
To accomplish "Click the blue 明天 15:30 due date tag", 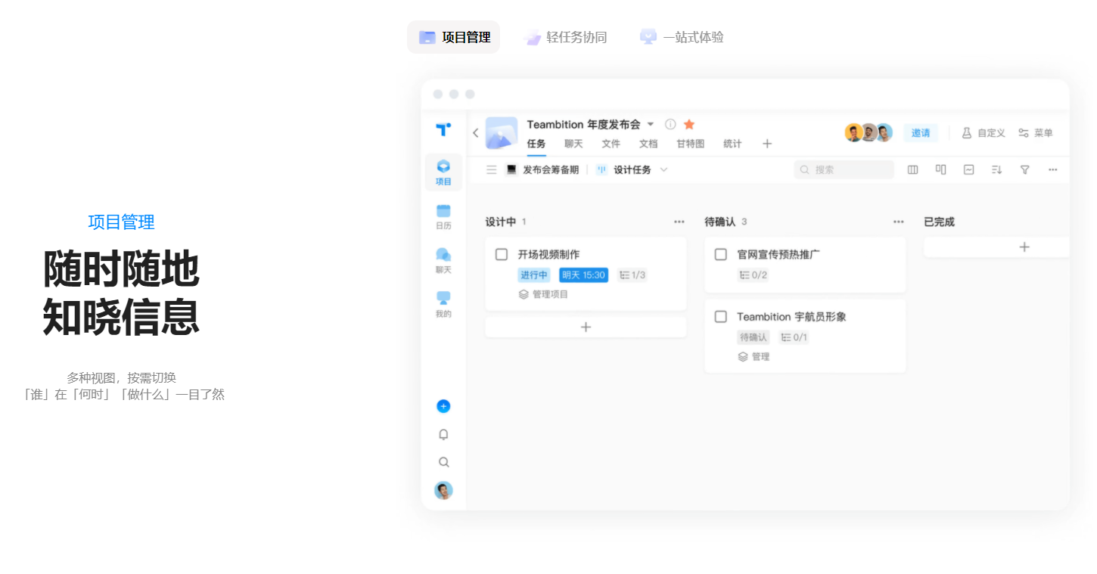I will point(583,275).
